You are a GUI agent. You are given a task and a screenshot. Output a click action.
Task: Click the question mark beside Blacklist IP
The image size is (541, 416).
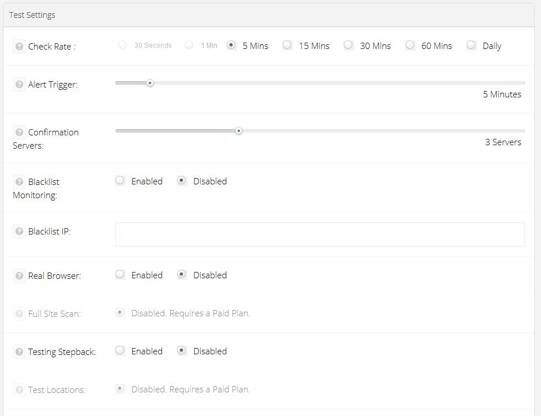[20, 231]
